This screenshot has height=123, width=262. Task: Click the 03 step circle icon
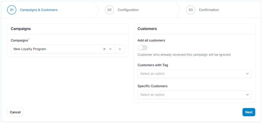[x=191, y=10]
